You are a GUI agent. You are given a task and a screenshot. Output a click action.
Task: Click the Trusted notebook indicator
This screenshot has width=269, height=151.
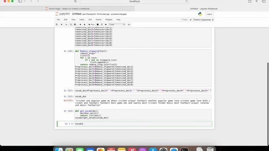click(x=185, y=20)
